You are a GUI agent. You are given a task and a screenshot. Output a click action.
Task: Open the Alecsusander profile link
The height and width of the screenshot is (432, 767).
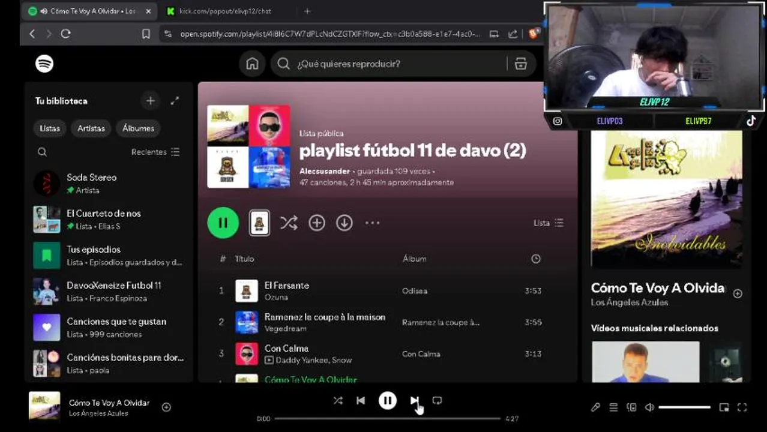point(325,171)
